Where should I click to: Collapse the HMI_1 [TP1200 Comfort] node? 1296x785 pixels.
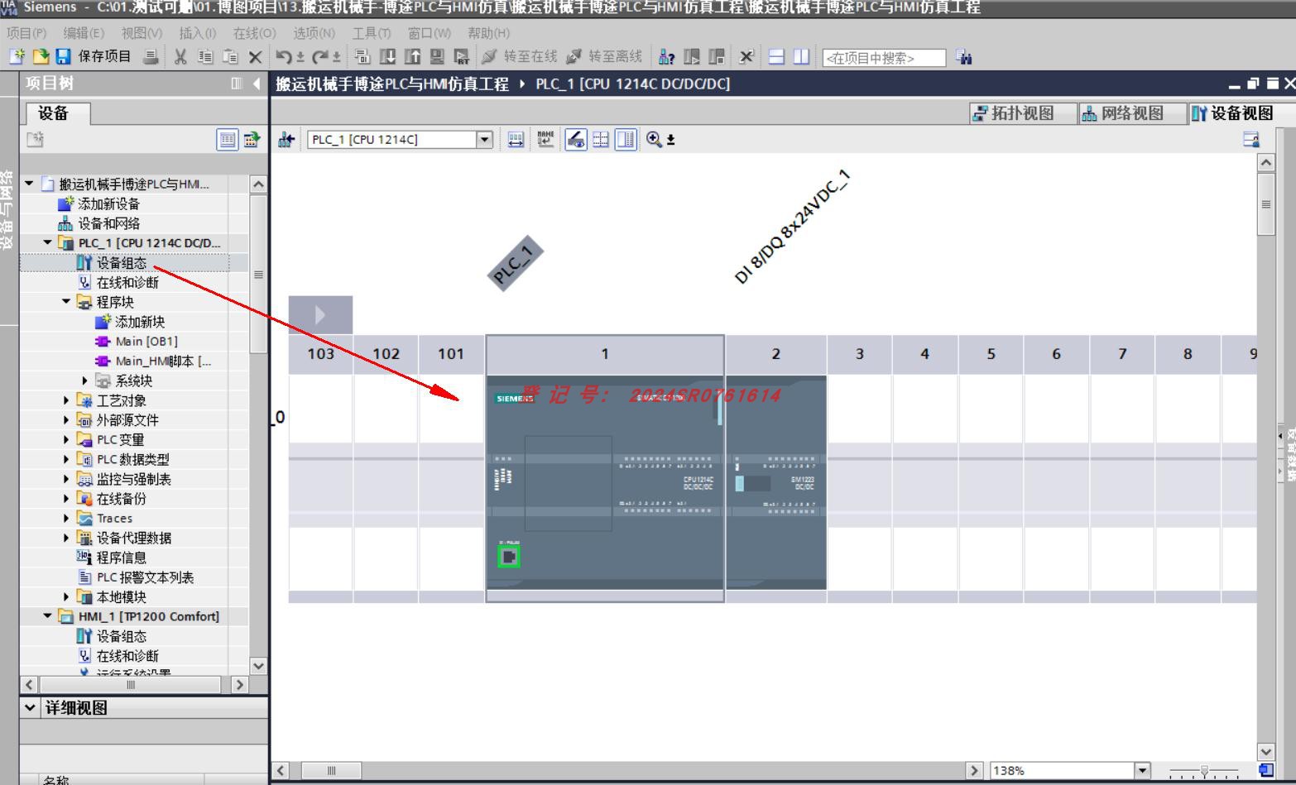(47, 616)
